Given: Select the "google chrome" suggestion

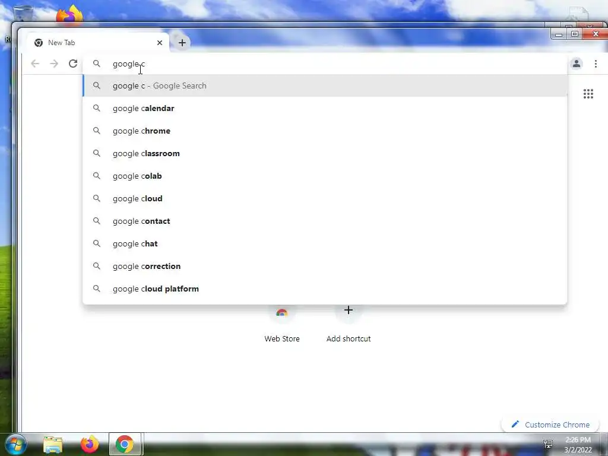Looking at the screenshot, I should (x=325, y=131).
